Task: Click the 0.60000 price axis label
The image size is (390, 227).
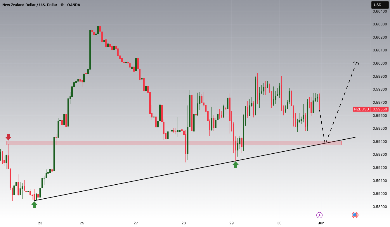Action: 380,63
